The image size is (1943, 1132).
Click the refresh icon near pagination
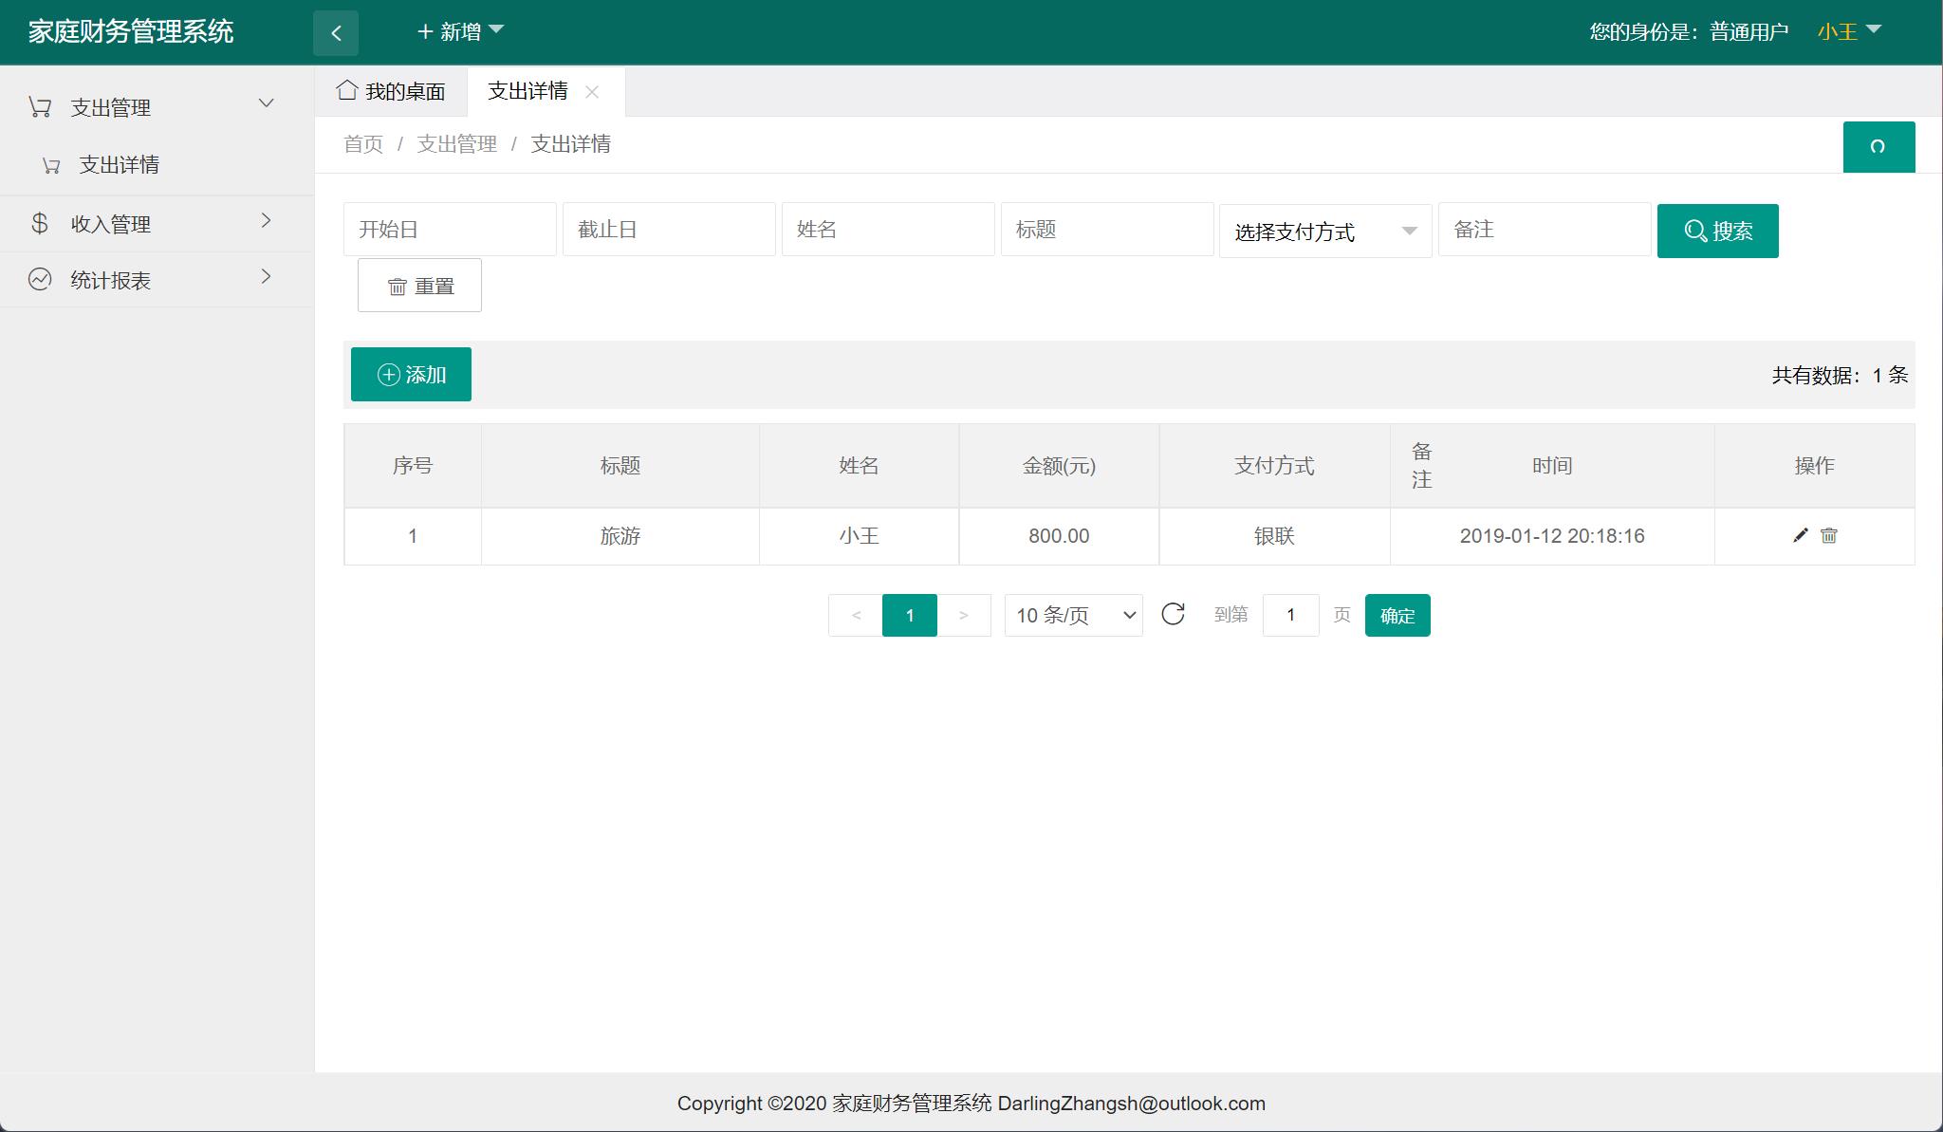coord(1175,615)
